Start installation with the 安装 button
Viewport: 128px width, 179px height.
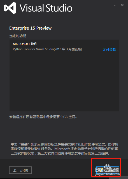[108, 170]
